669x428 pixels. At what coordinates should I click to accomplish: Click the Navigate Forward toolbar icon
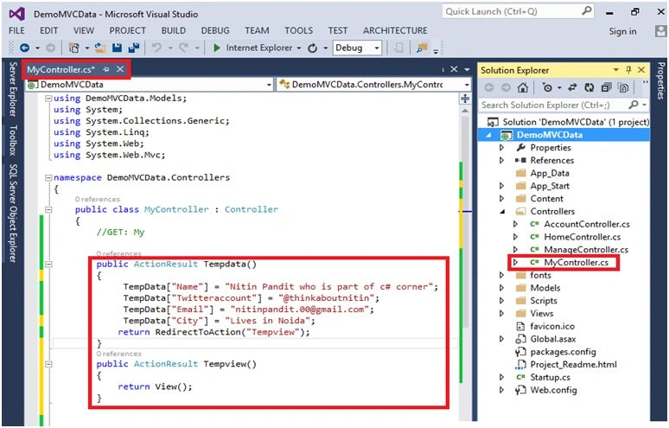click(x=50, y=48)
